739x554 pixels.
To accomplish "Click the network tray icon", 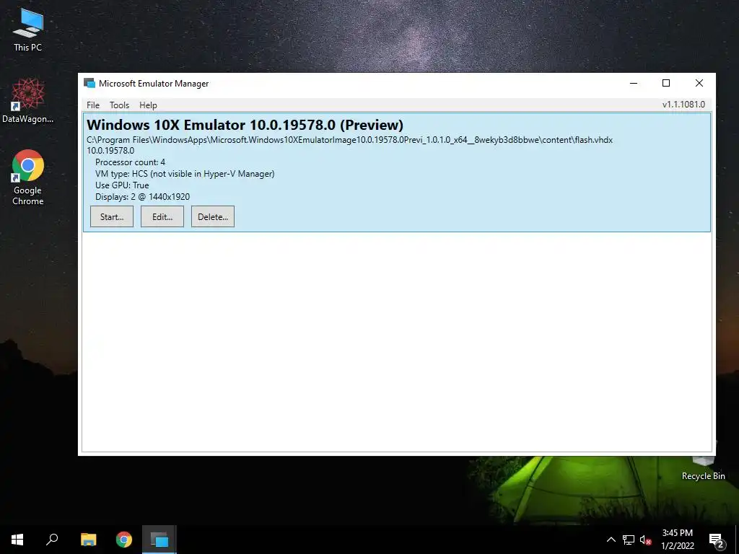I will [x=629, y=540].
